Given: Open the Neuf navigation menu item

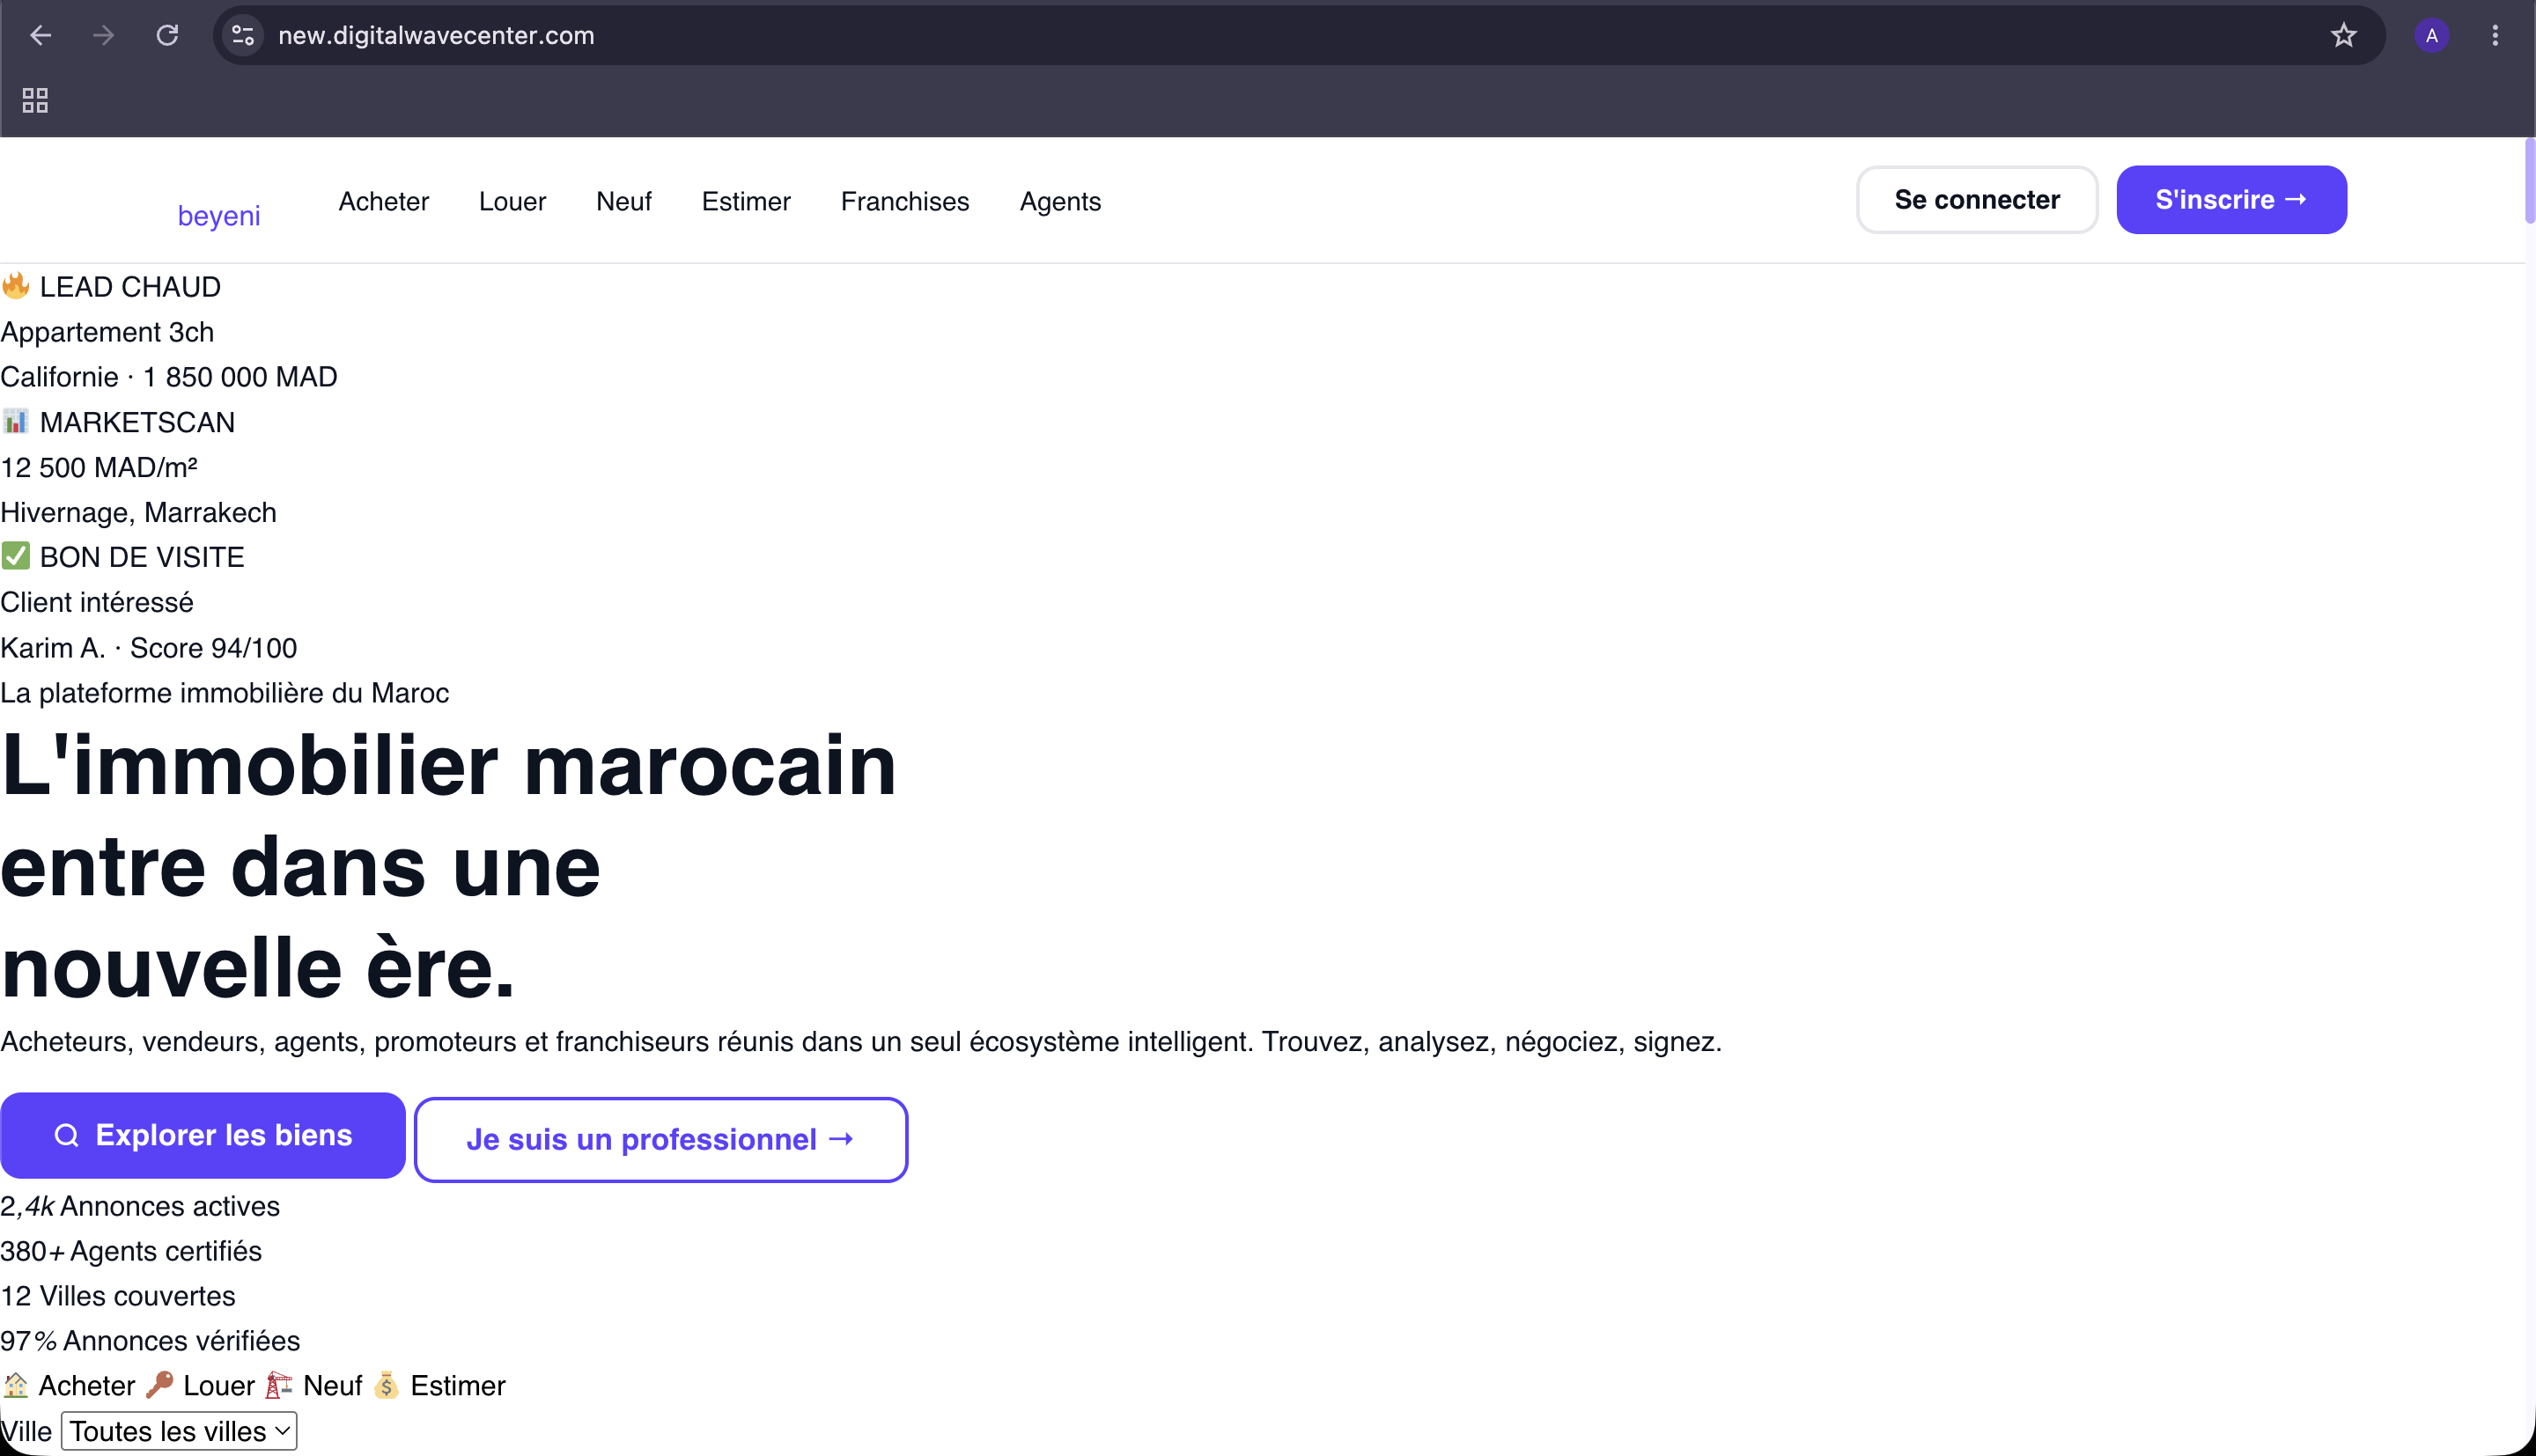Looking at the screenshot, I should (624, 201).
